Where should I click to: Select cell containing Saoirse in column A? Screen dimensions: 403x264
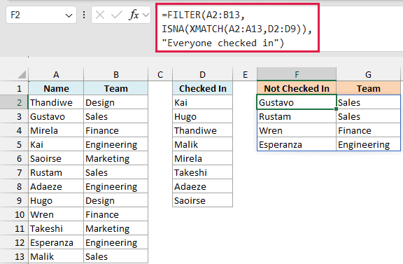click(56, 158)
